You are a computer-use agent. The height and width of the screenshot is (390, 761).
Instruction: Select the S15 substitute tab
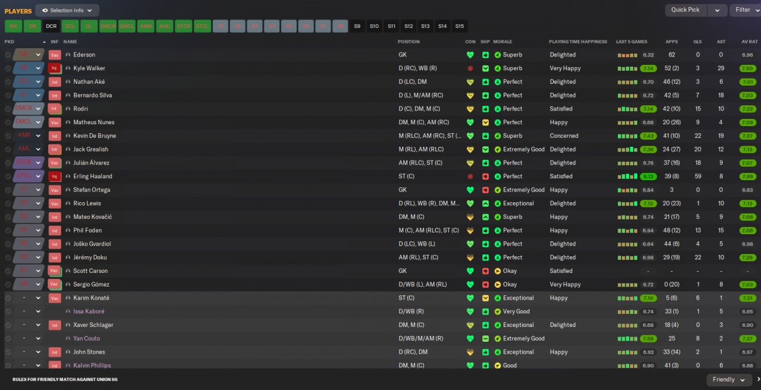460,26
